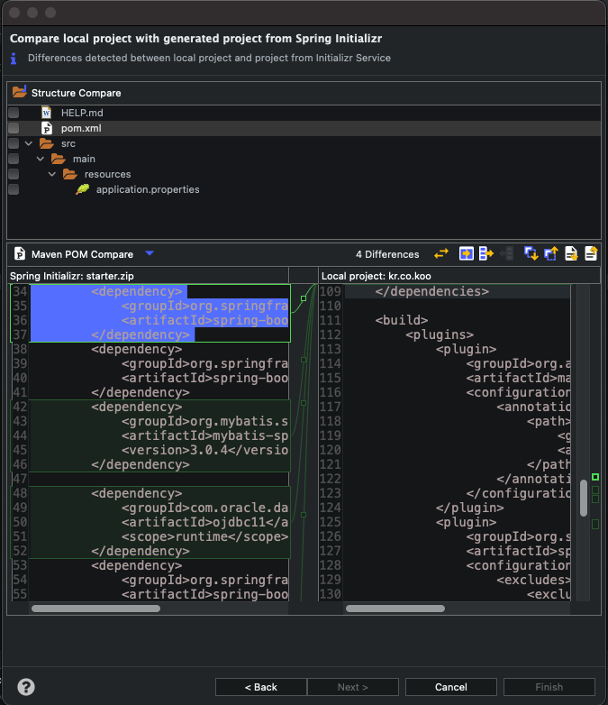Click 'Local project: kr.co.koo' pane header
The image size is (608, 705).
377,276
